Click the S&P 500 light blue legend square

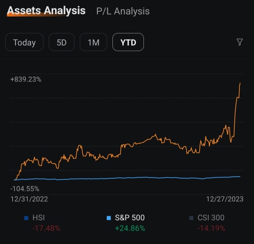click(x=109, y=218)
